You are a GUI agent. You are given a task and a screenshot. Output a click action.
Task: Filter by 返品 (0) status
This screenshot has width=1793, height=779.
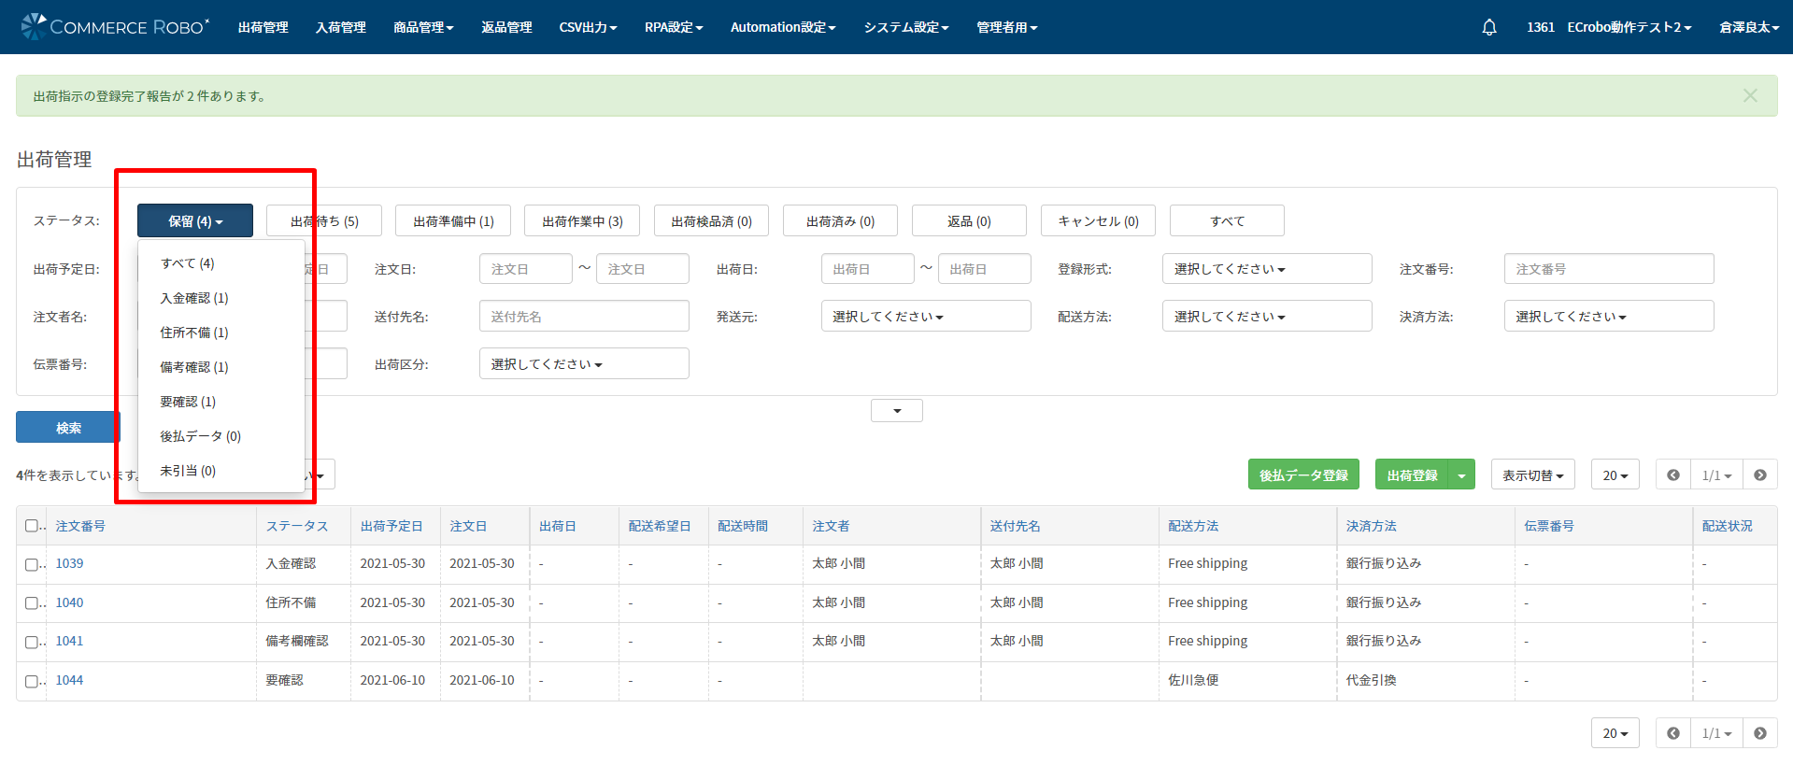[x=969, y=221]
